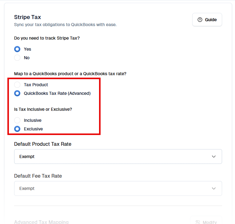Click the sliders icon on Modify button
The width and height of the screenshot is (235, 224).
coord(198,222)
